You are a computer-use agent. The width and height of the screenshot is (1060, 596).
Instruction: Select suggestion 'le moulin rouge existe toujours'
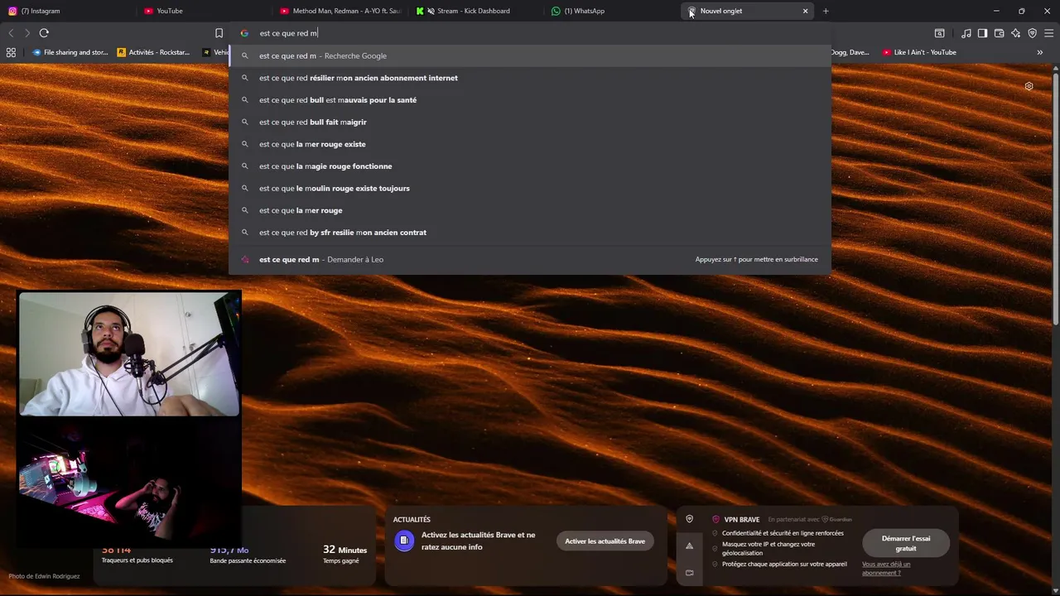tap(530, 188)
